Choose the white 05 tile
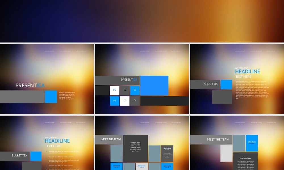This screenshot has width=284, height=170. click(x=125, y=101)
